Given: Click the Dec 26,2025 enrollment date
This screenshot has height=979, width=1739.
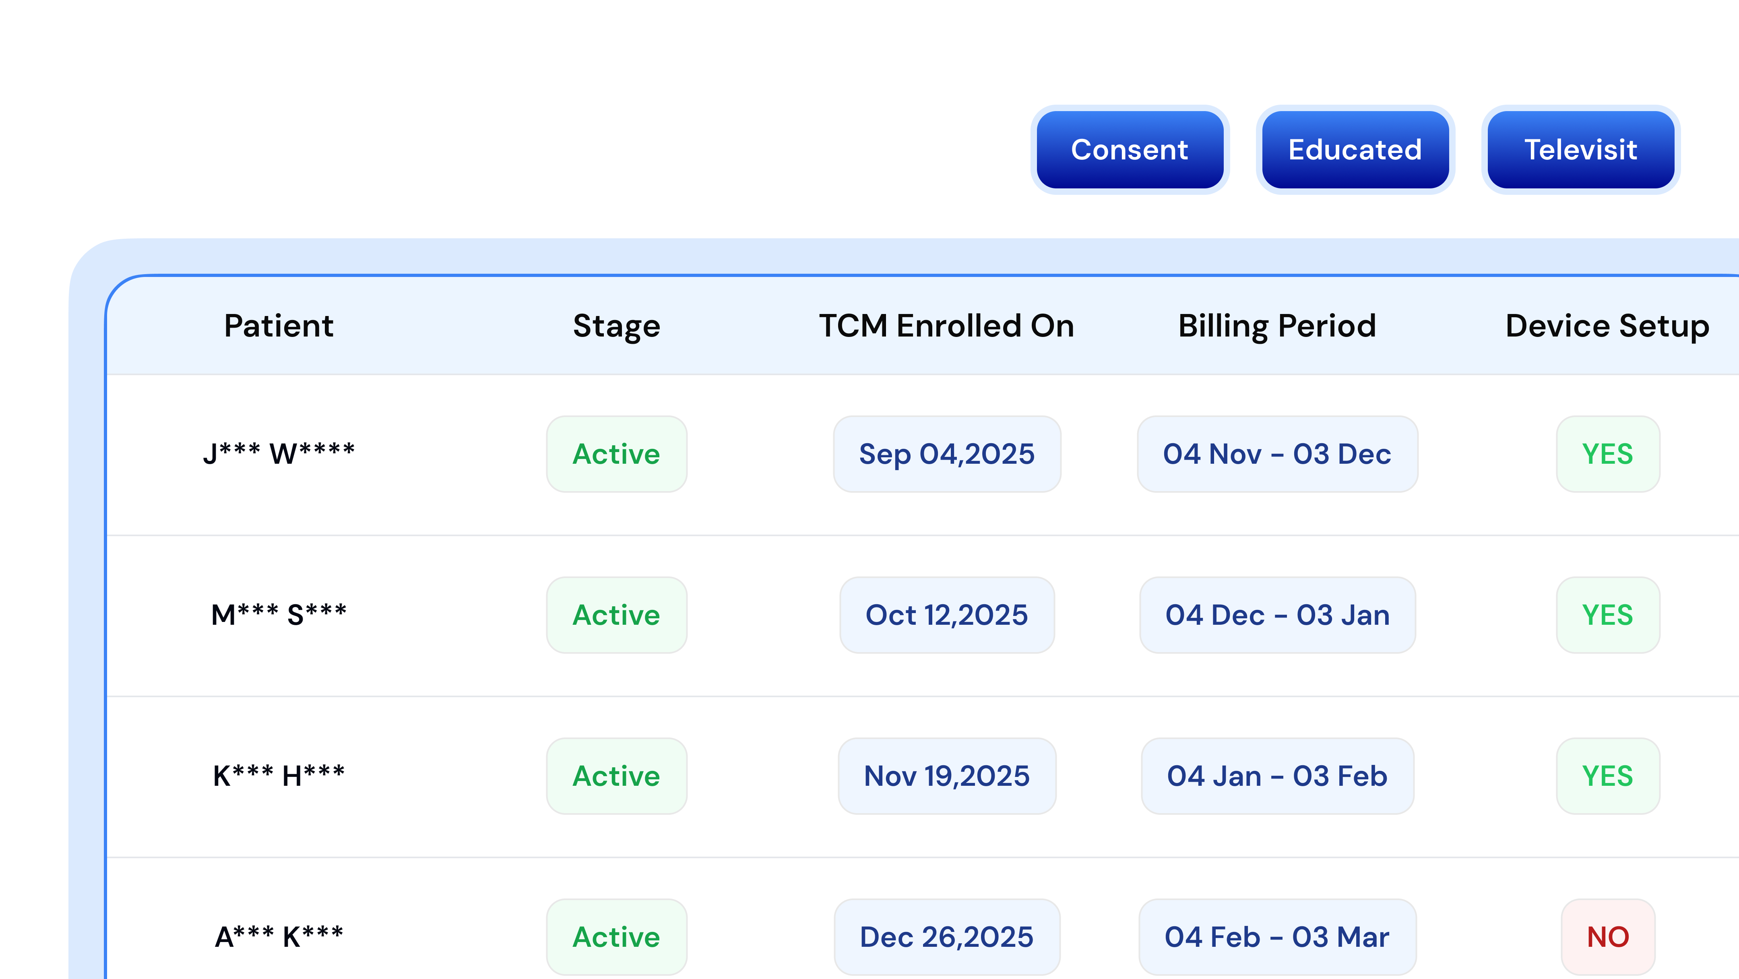Looking at the screenshot, I should click(946, 936).
